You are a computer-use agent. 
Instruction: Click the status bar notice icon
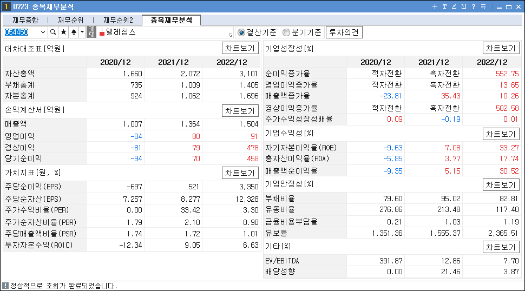[5, 286]
